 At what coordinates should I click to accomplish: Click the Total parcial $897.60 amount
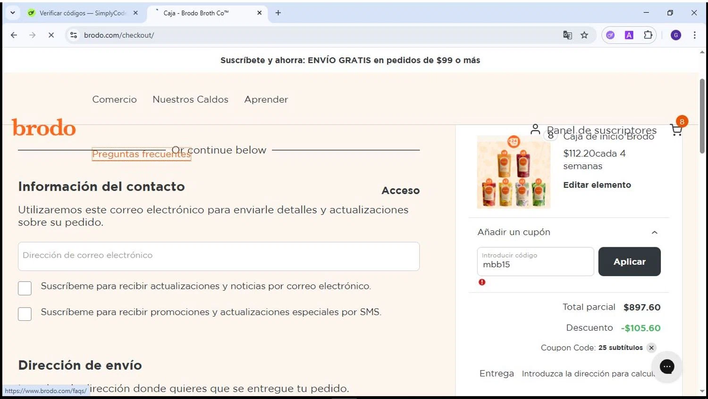coord(642,307)
